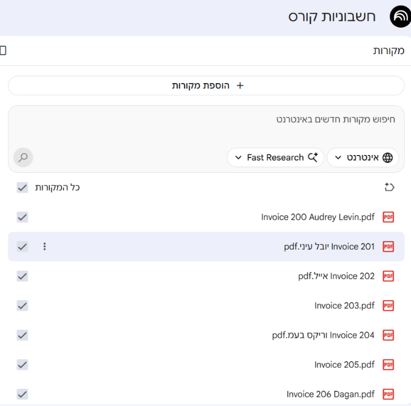This screenshot has width=411, height=406.
Task: Click PDF icon of Invoice 206 Dagan
Action: 388,394
